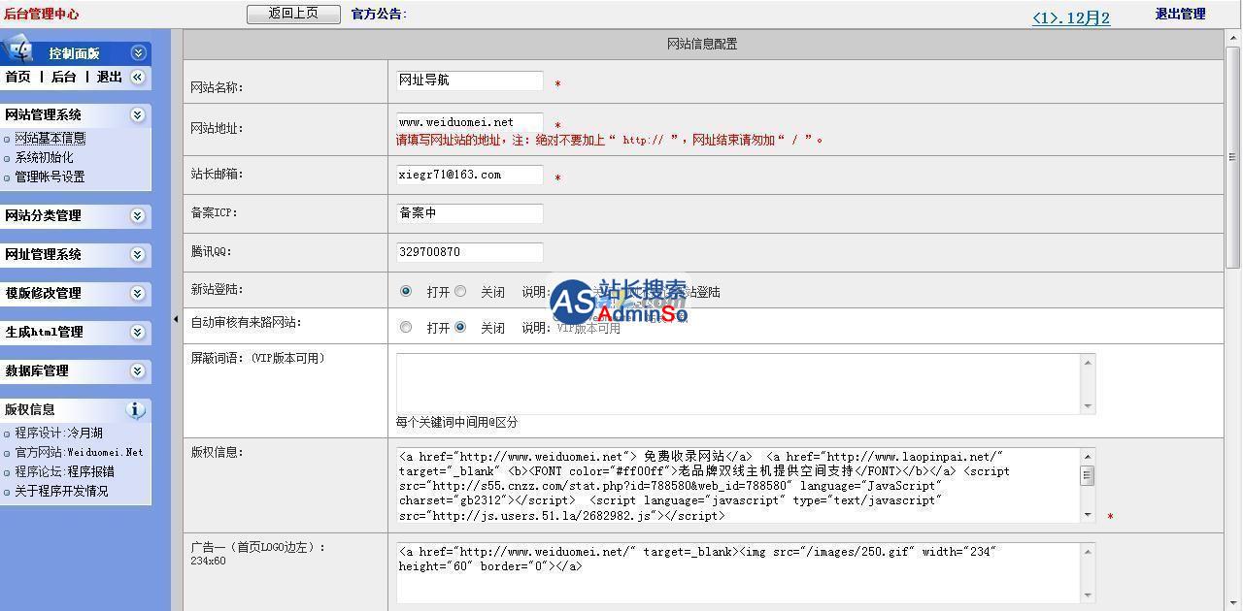Click the control panel monitor icon

(18, 49)
